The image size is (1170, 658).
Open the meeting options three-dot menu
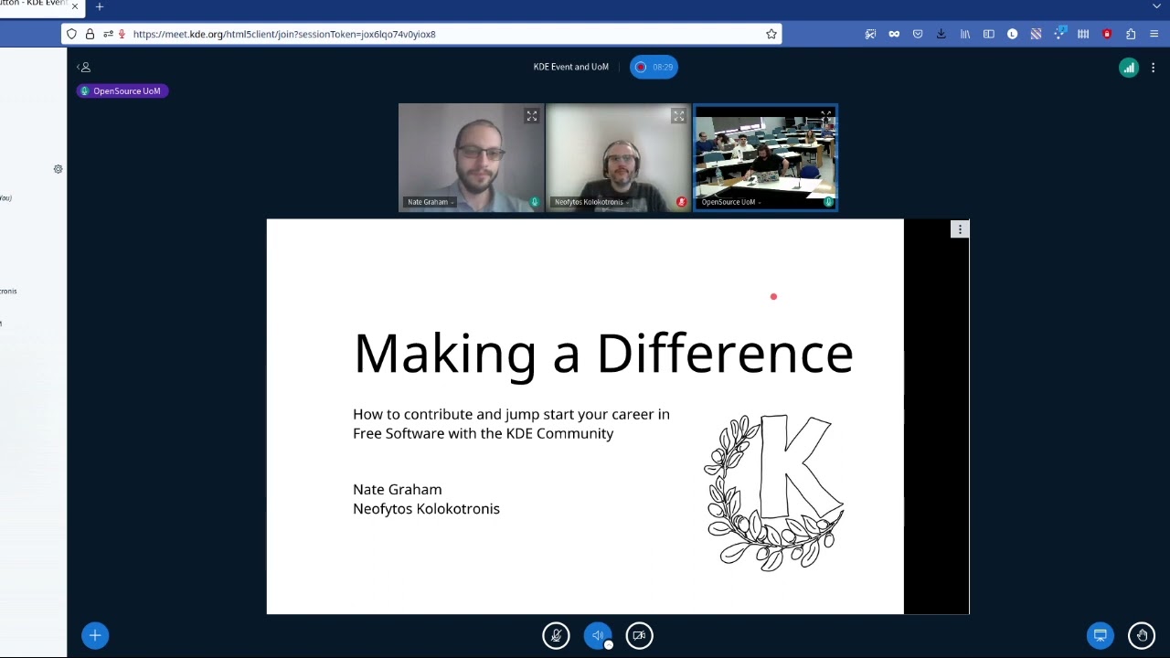[x=1154, y=67]
